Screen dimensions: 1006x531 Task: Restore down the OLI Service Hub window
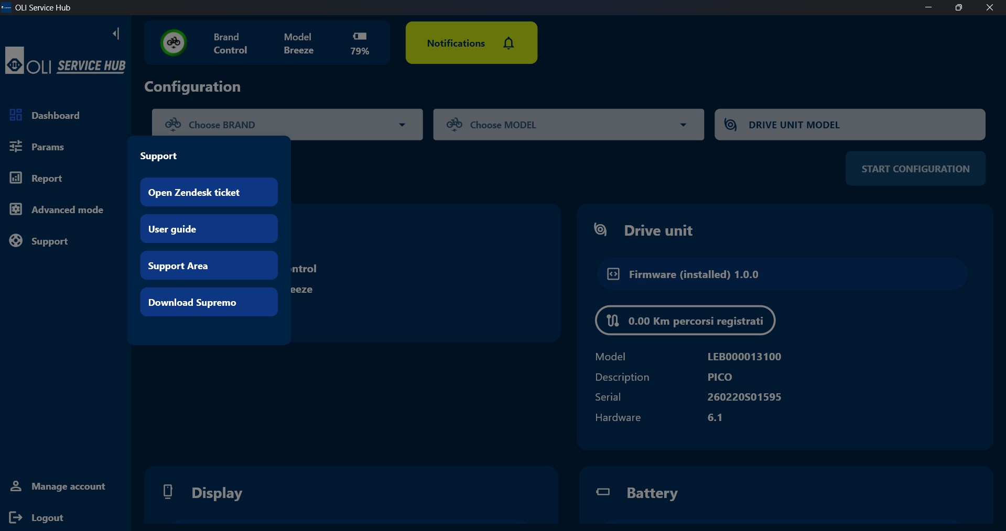tap(959, 7)
